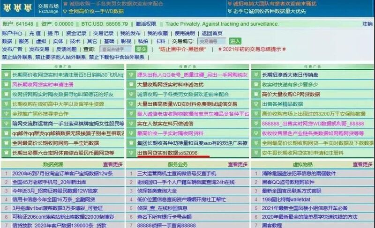The height and width of the screenshot is (228, 375).
Task: Open listing 198個比特幣walletdat
Action: [286, 199]
